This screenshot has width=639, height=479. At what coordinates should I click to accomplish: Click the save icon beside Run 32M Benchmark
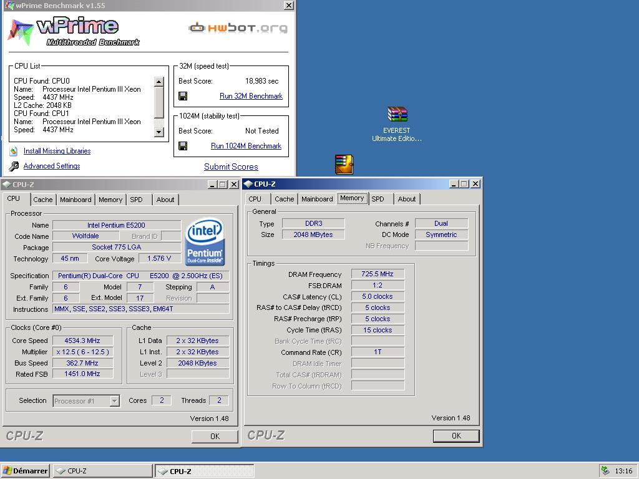click(183, 96)
